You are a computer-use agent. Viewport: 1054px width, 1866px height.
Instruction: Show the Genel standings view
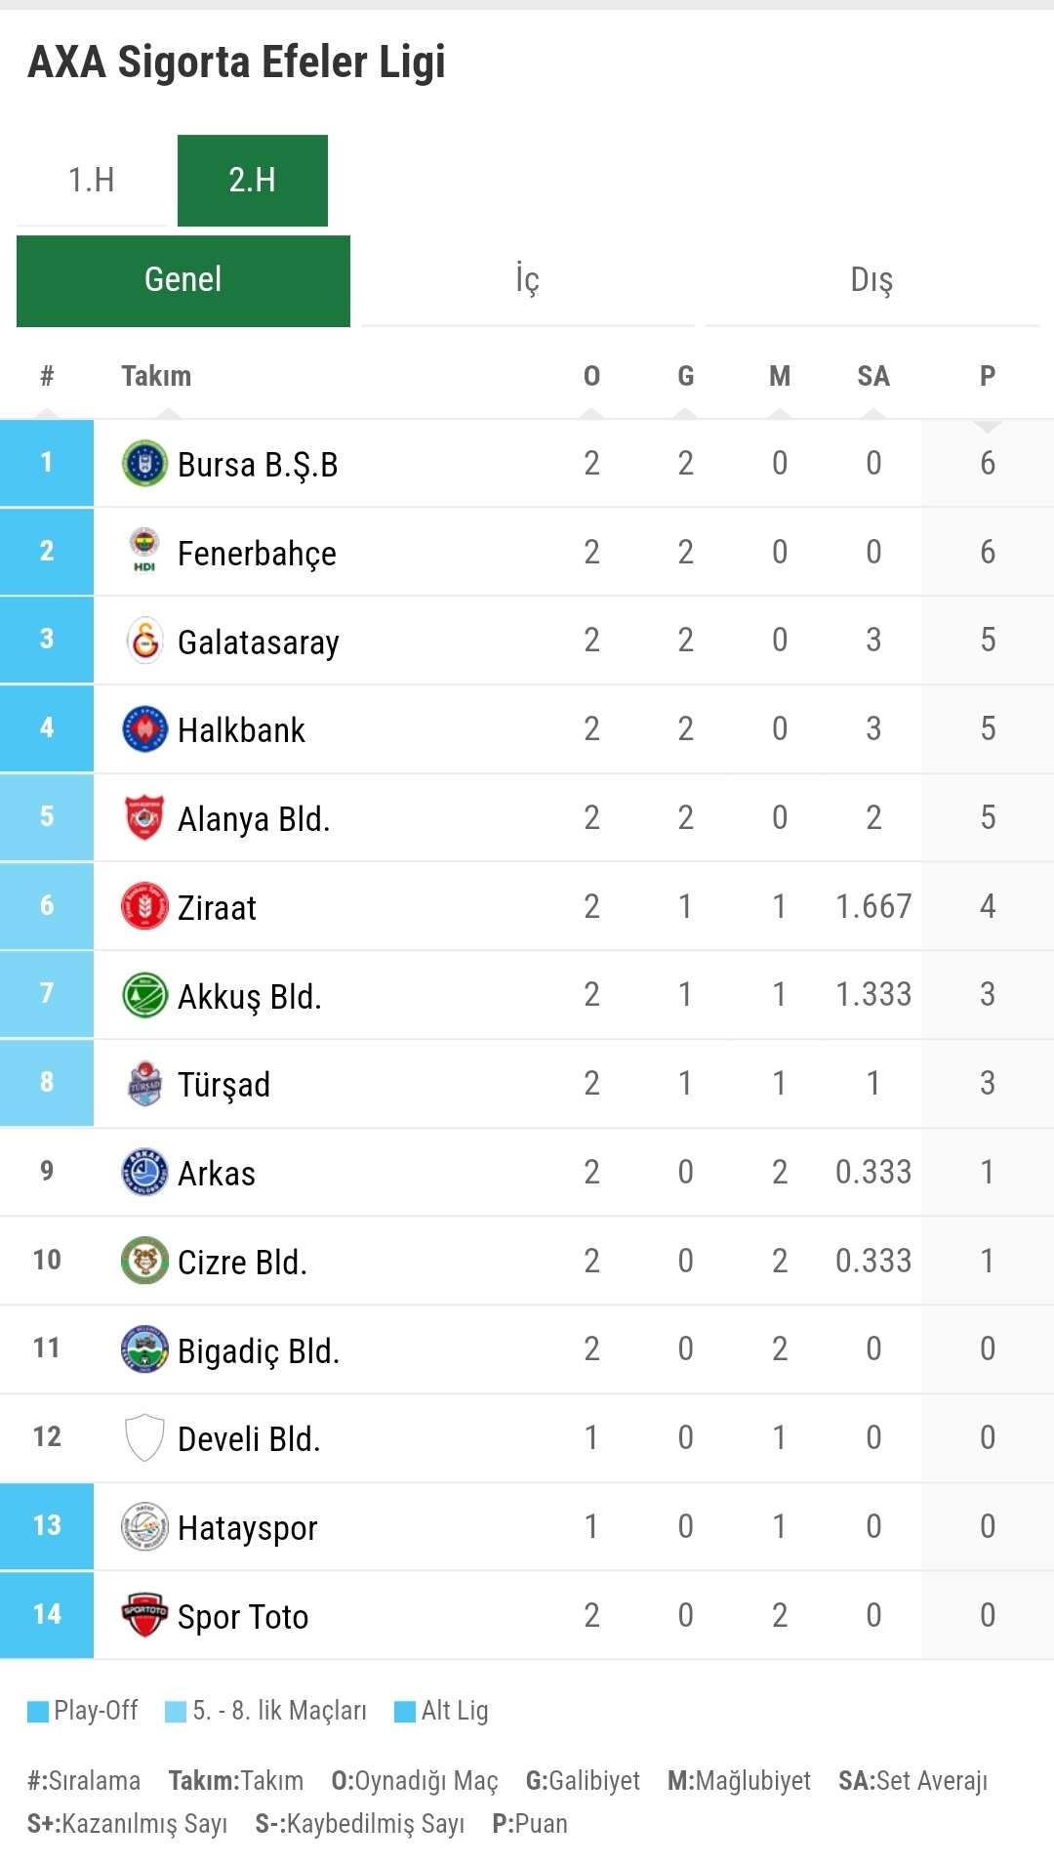tap(183, 280)
